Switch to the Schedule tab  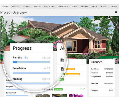[x=26, y=6]
